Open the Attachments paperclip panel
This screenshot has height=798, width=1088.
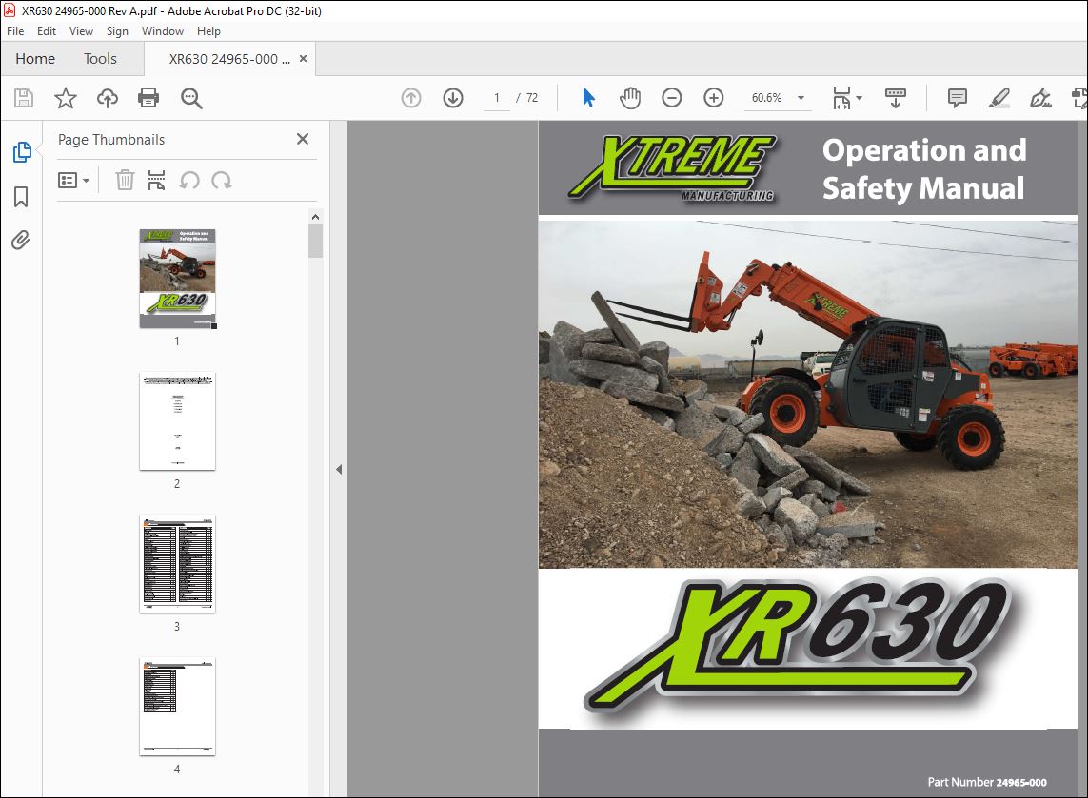tap(21, 240)
